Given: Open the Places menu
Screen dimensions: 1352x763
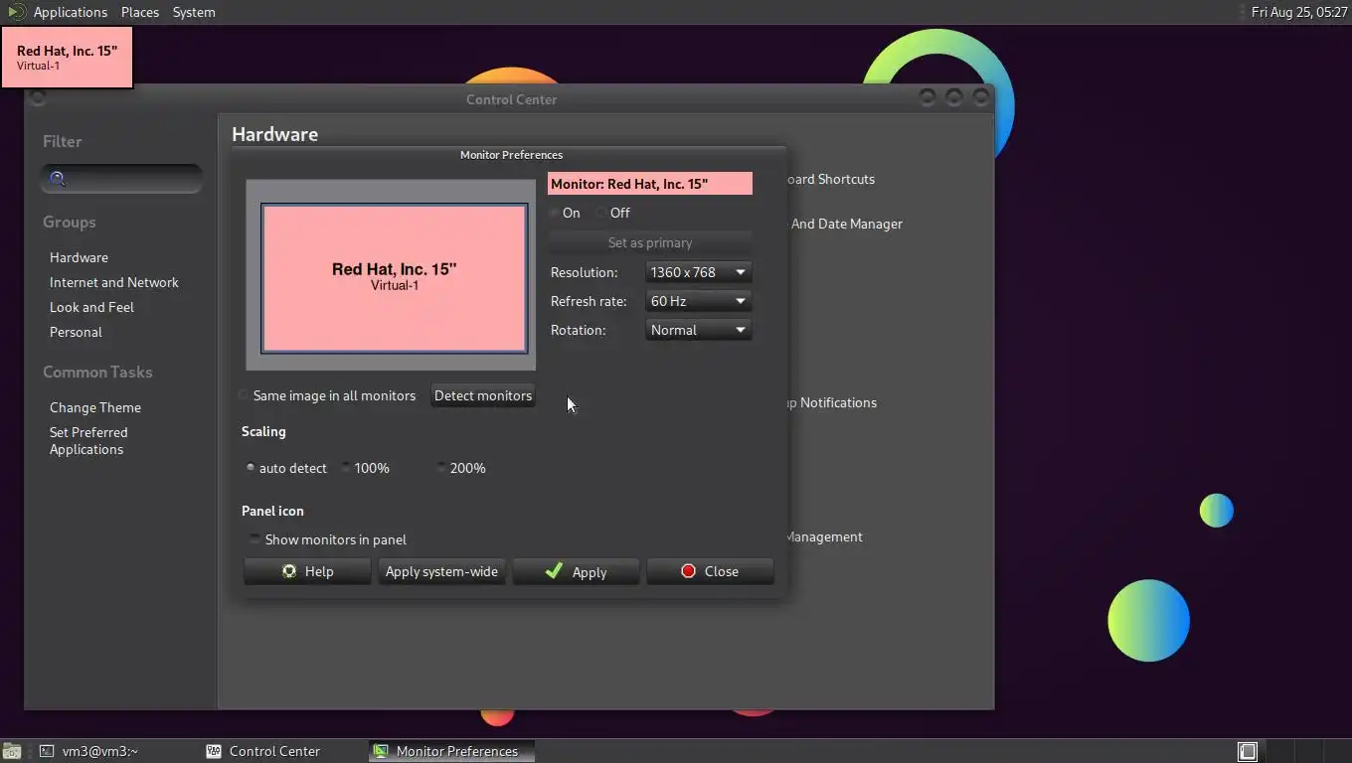Looking at the screenshot, I should [140, 12].
